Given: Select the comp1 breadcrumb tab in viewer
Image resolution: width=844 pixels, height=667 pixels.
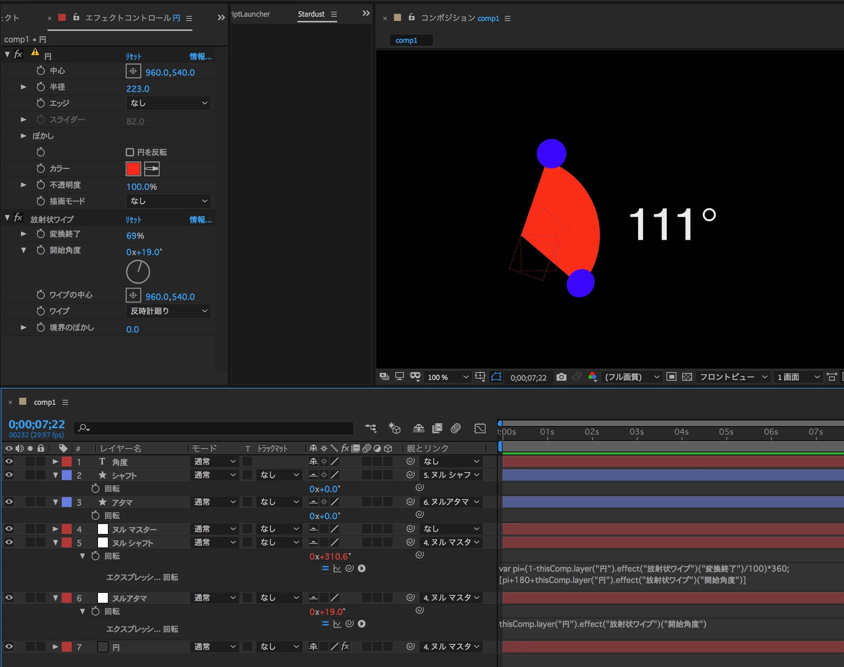Looking at the screenshot, I should coord(406,40).
